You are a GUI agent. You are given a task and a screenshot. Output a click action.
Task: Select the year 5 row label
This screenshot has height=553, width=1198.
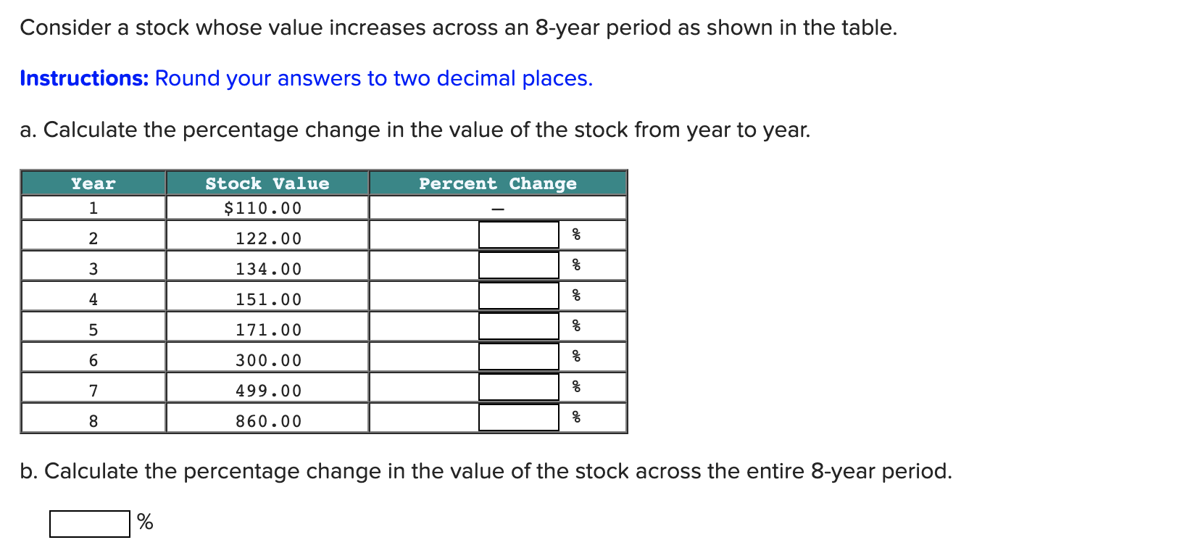coord(92,330)
